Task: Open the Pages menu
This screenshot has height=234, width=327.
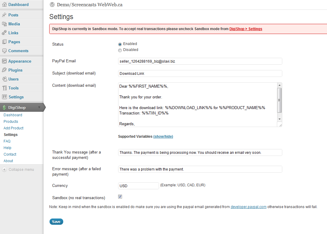Action: (14, 42)
